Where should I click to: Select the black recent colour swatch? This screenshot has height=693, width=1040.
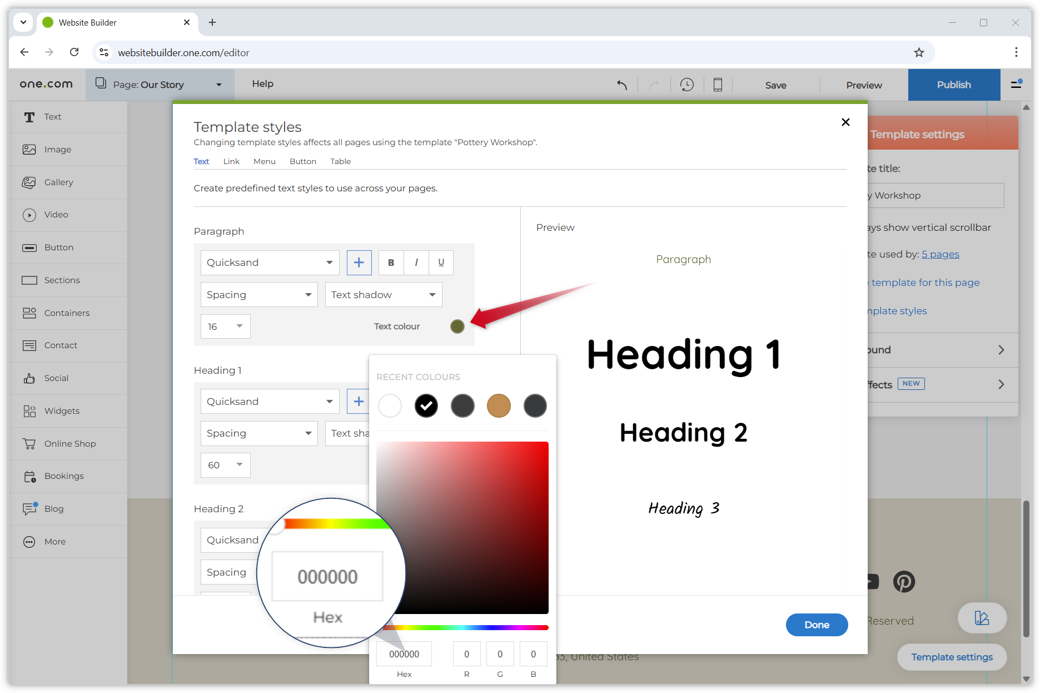426,405
